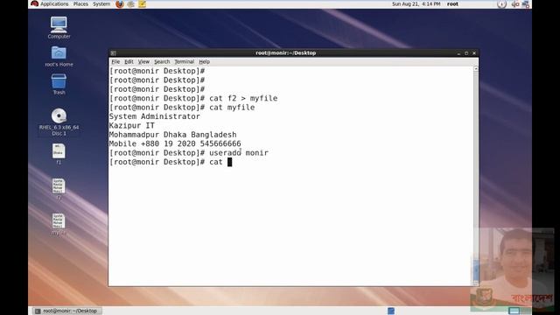This screenshot has height=315, width=560.
Task: Select the f2 file icon on desktop
Action: (x=59, y=189)
